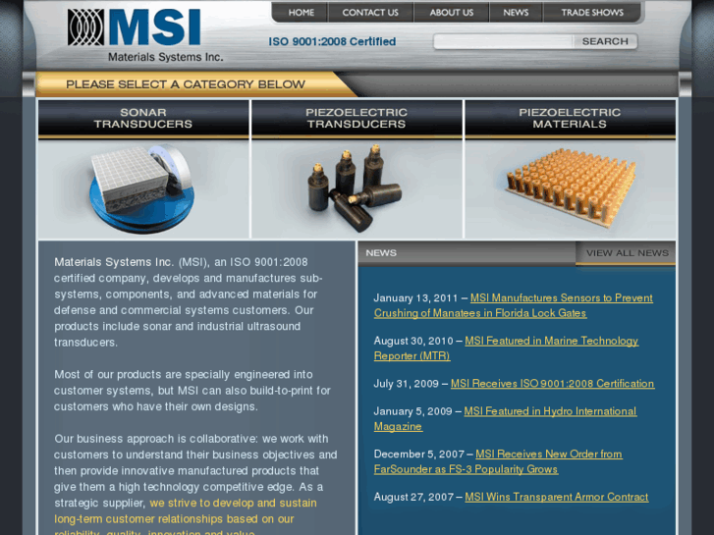Open the Piezoelectric Materials category header

pyautogui.click(x=570, y=119)
